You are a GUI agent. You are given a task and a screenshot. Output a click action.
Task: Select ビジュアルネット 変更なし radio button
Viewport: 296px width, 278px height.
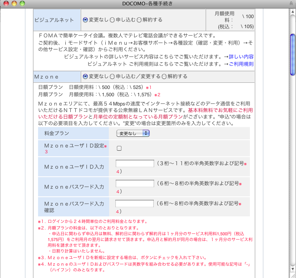click(x=85, y=20)
